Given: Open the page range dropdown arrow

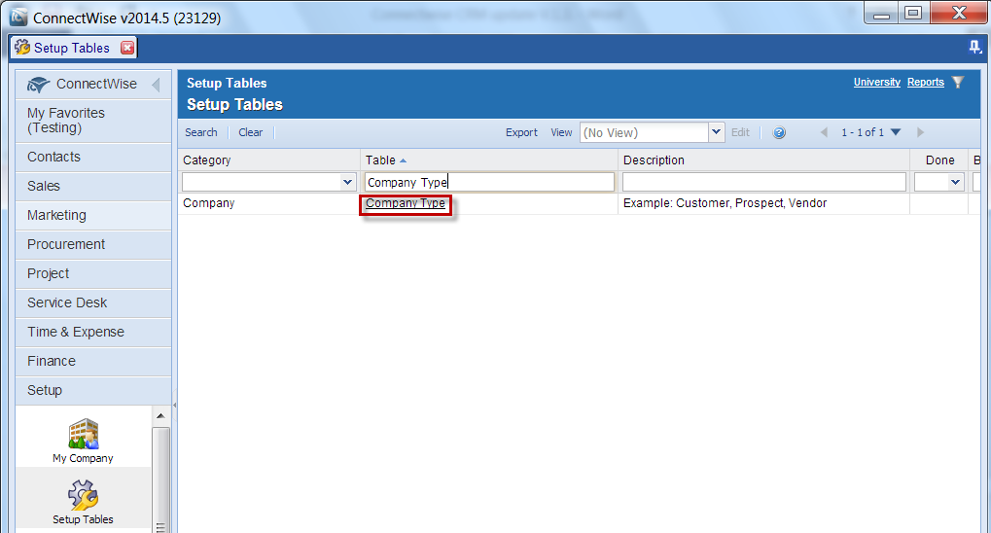Looking at the screenshot, I should coord(896,132).
